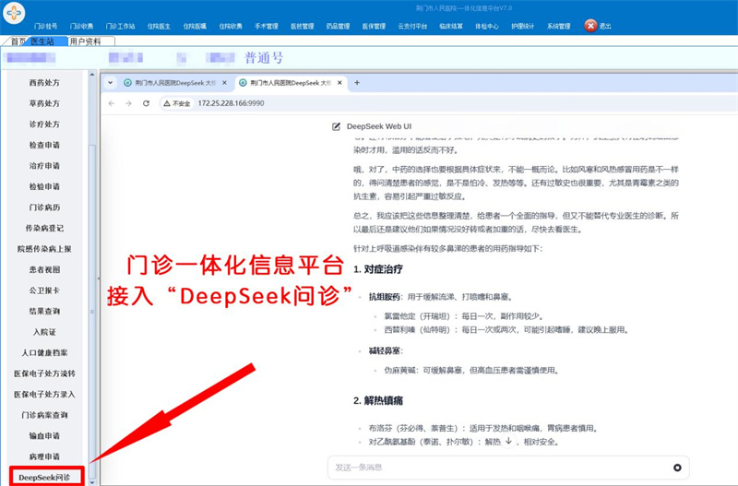Click the heading 1. 对症治疗
The height and width of the screenshot is (486, 738).
[378, 269]
